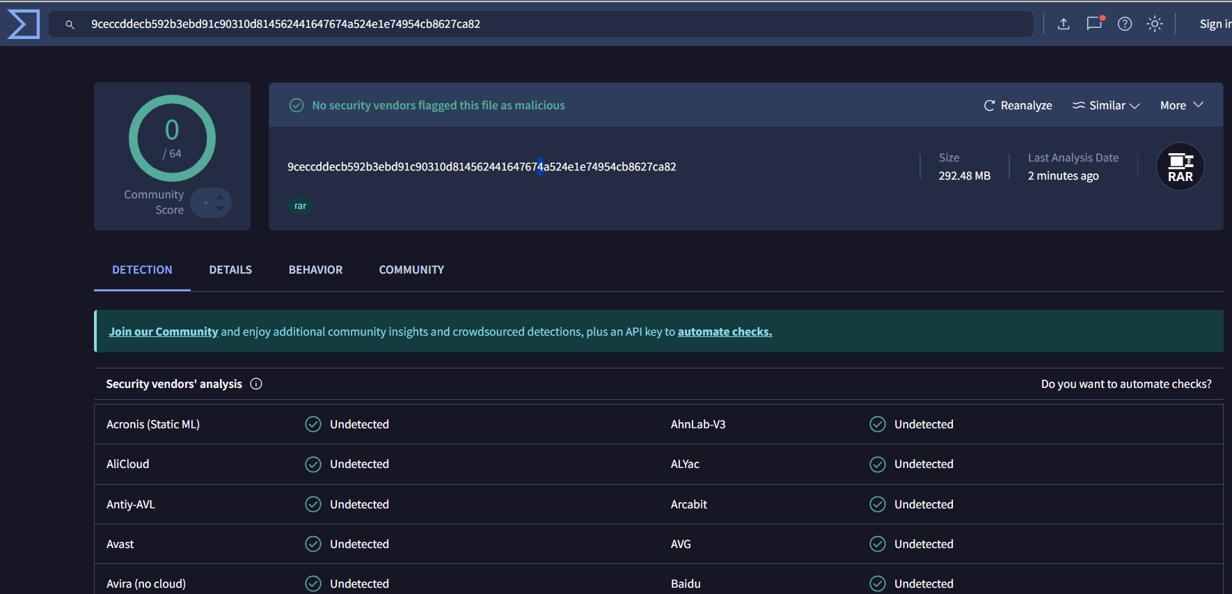Follow the automate checks link
This screenshot has width=1232, height=594.
[x=725, y=331]
